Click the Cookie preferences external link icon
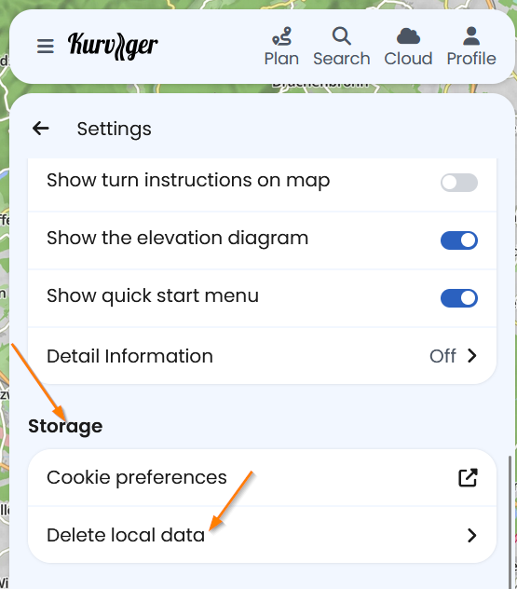 pyautogui.click(x=468, y=477)
